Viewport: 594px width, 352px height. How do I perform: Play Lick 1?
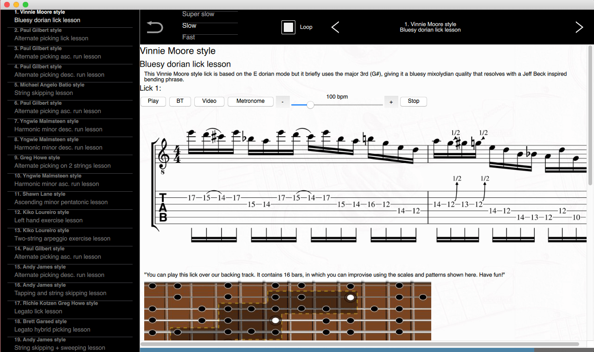(153, 101)
